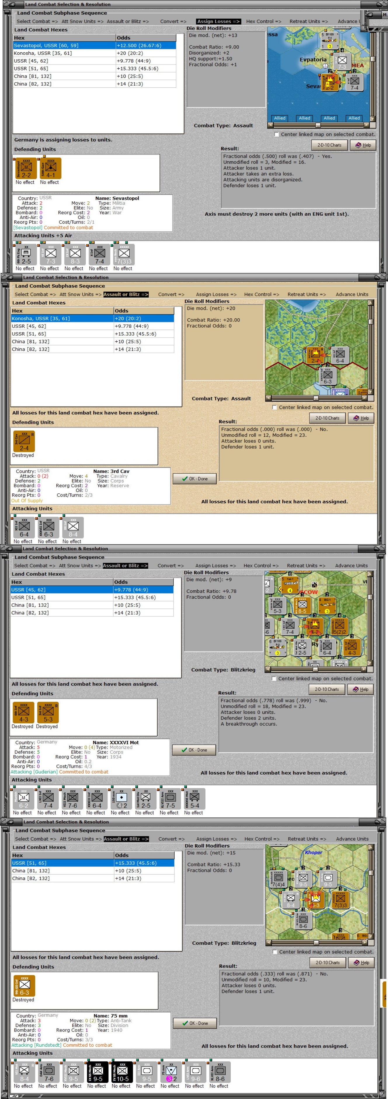Open Hex Control step in the Sevastopol combat window
Image resolution: width=388 pixels, height=1099 pixels.
coord(264,21)
